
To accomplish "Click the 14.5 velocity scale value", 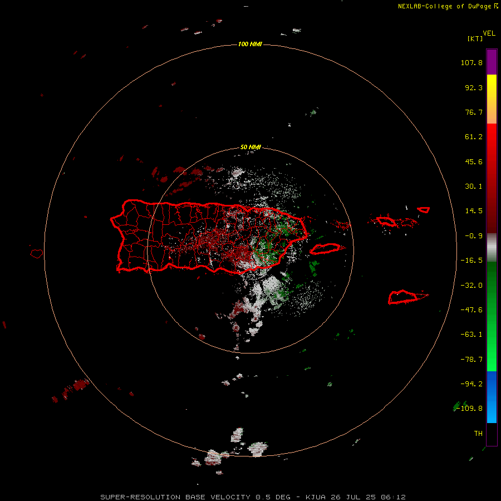I will pyautogui.click(x=474, y=211).
